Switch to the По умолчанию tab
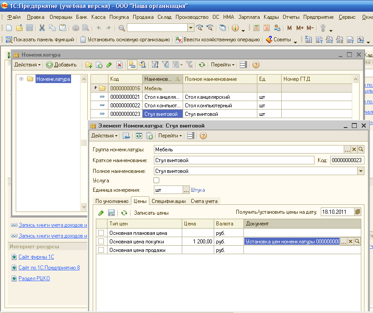 (x=112, y=201)
